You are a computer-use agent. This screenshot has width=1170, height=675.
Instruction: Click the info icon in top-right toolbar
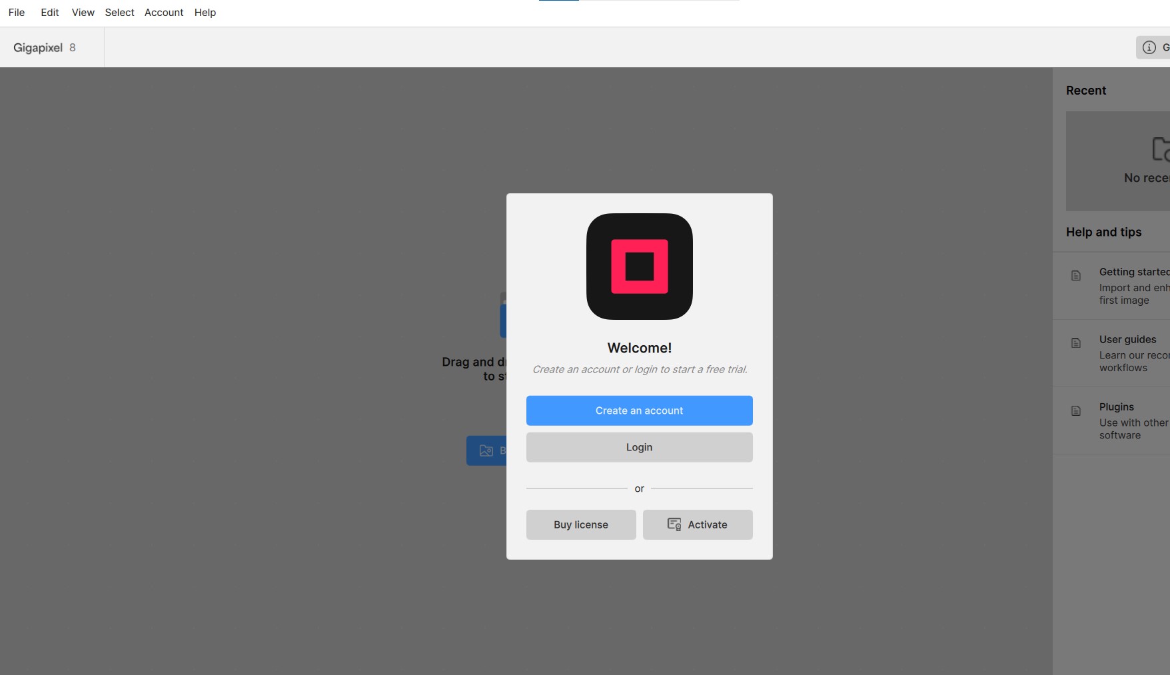point(1149,47)
